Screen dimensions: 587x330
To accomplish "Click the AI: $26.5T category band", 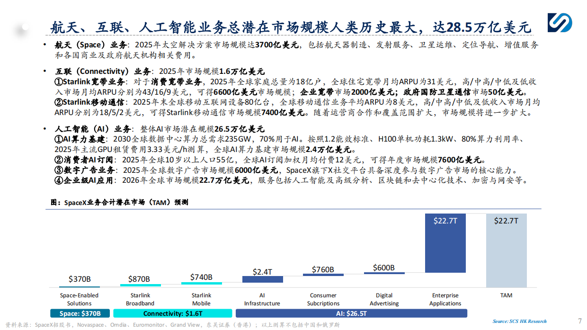I will (351, 313).
